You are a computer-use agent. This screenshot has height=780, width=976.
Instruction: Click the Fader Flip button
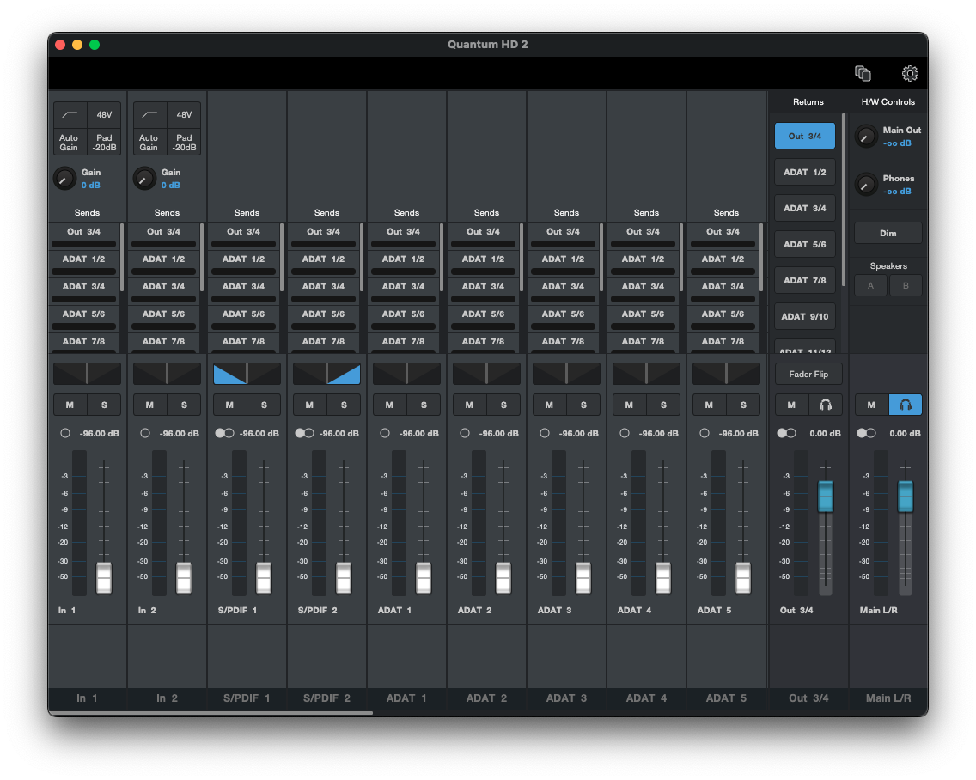click(x=808, y=375)
